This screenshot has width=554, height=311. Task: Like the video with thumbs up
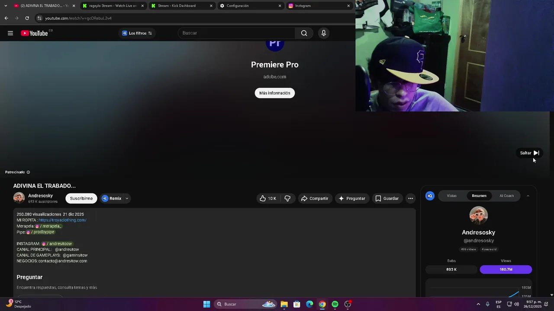coord(268,199)
